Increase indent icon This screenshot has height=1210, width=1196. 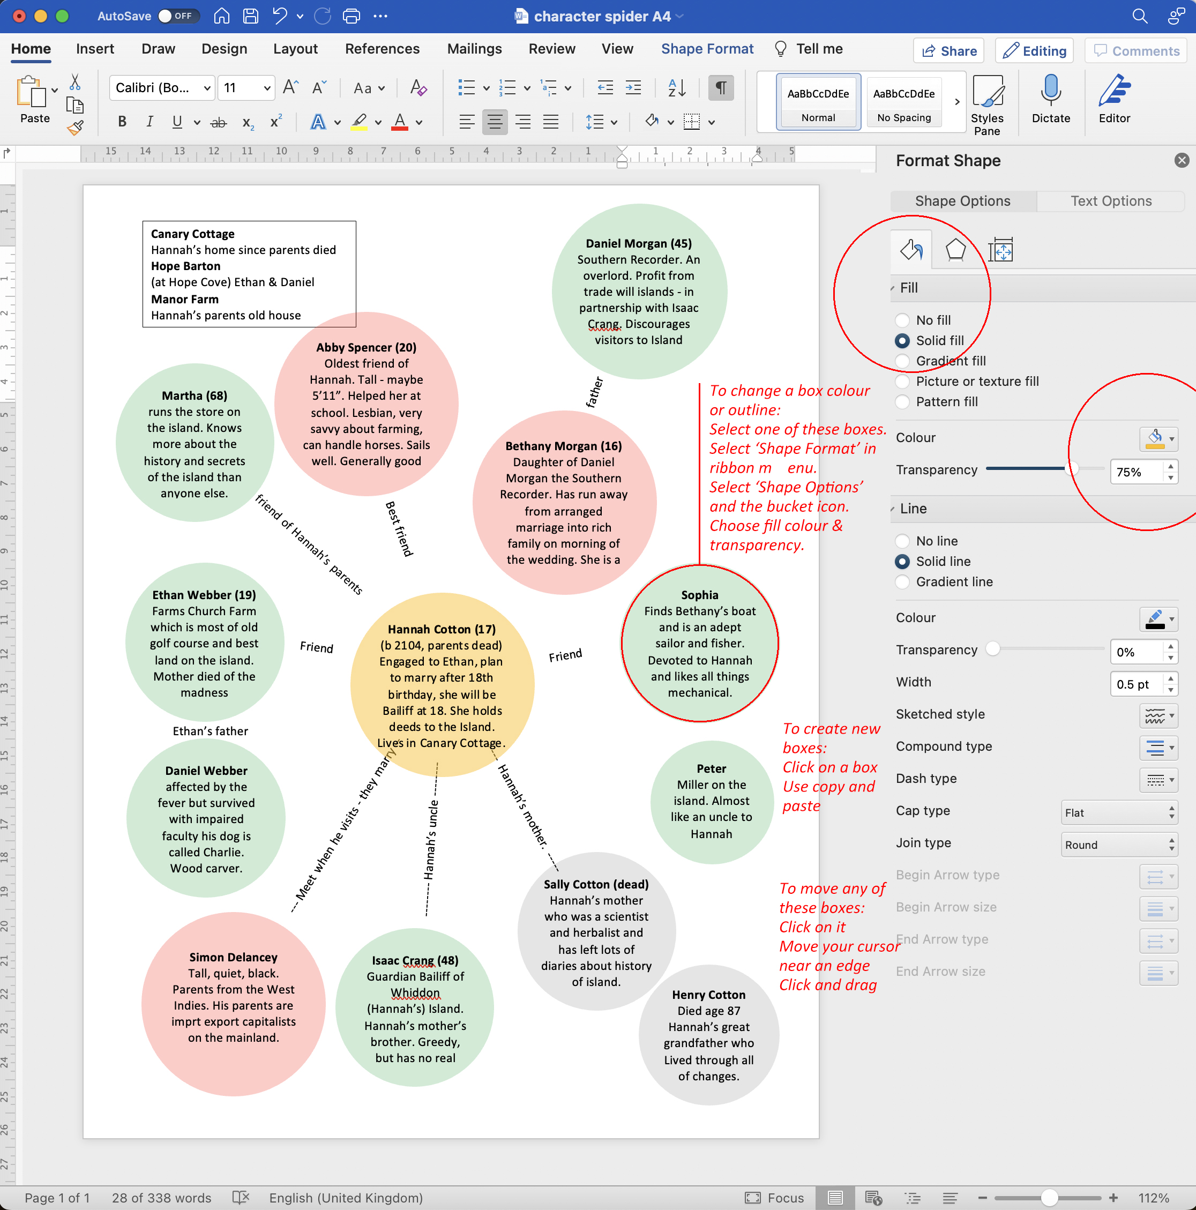coord(633,88)
